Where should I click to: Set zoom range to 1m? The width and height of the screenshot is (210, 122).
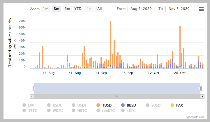coord(46,9)
